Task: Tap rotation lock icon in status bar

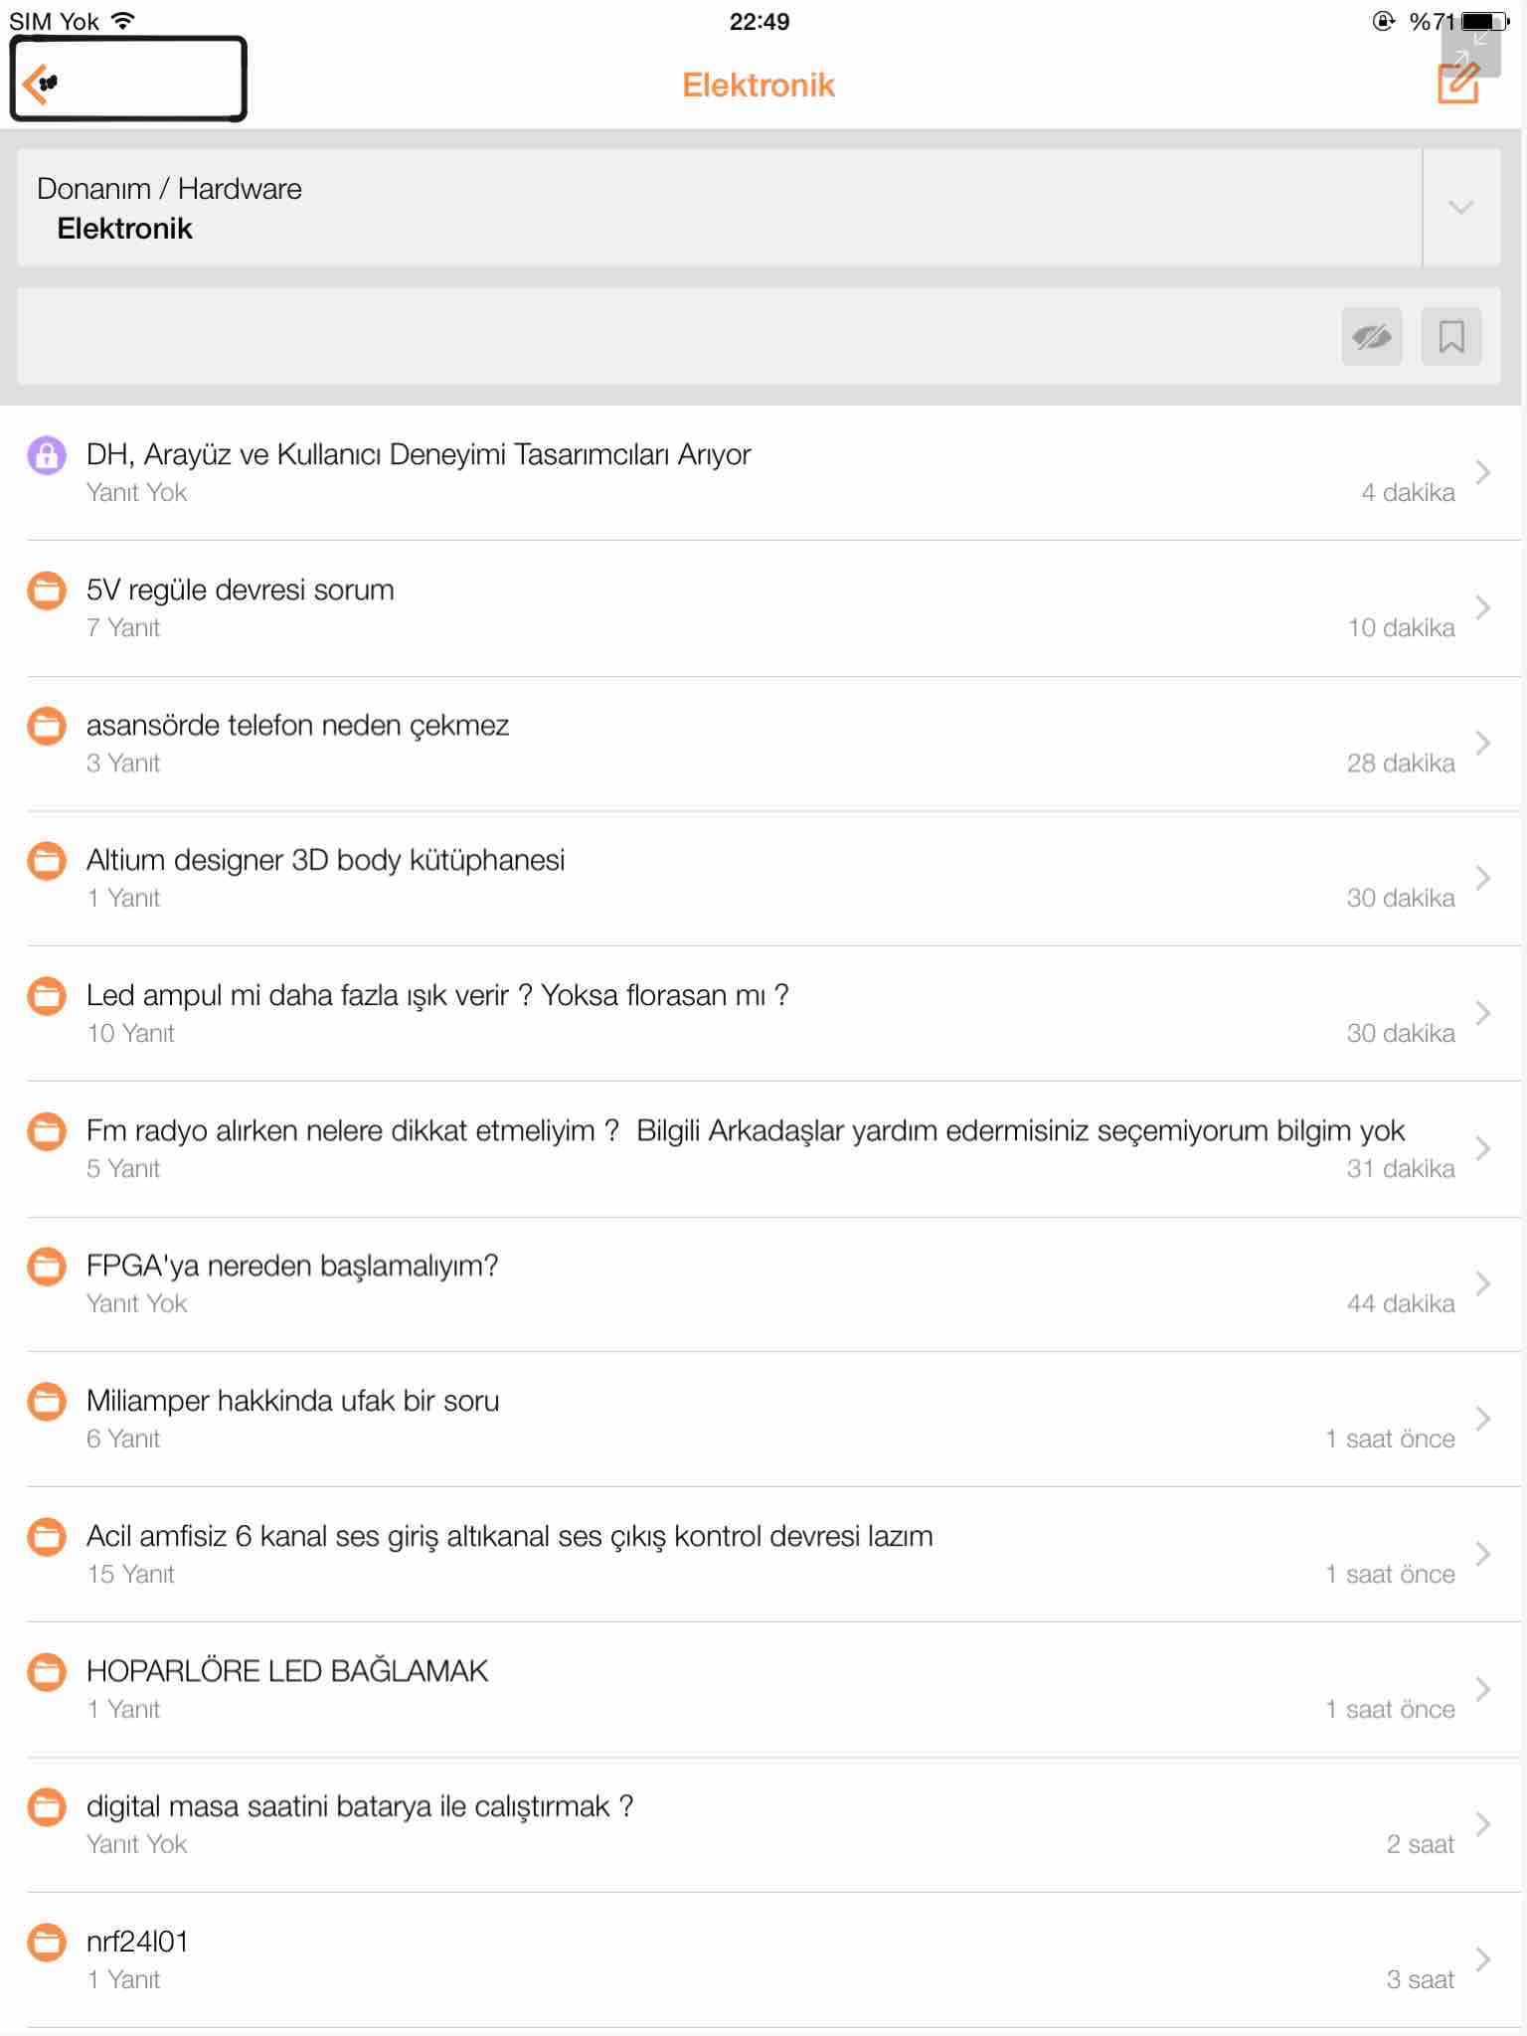Action: point(1383,21)
